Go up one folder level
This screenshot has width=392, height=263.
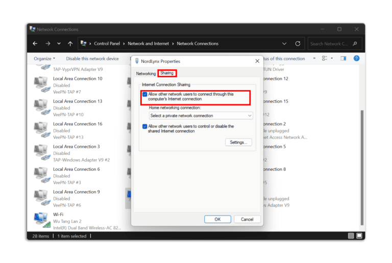(70, 44)
